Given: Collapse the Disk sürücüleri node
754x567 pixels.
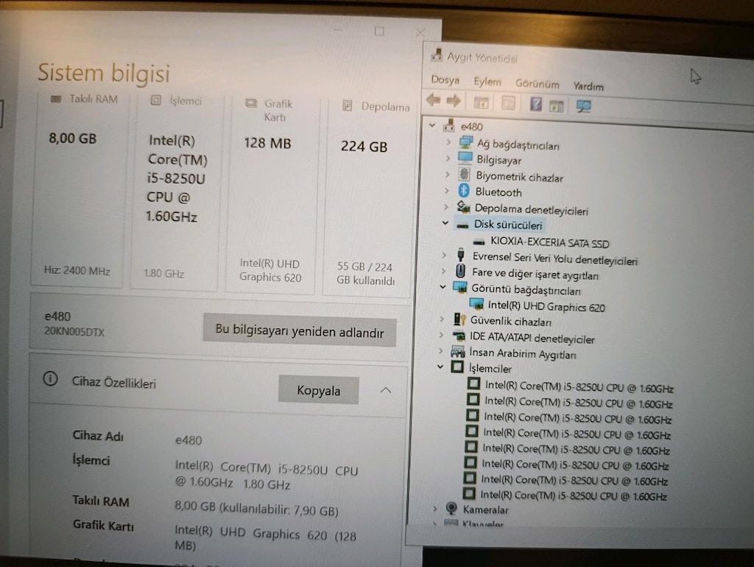Looking at the screenshot, I should 445,222.
